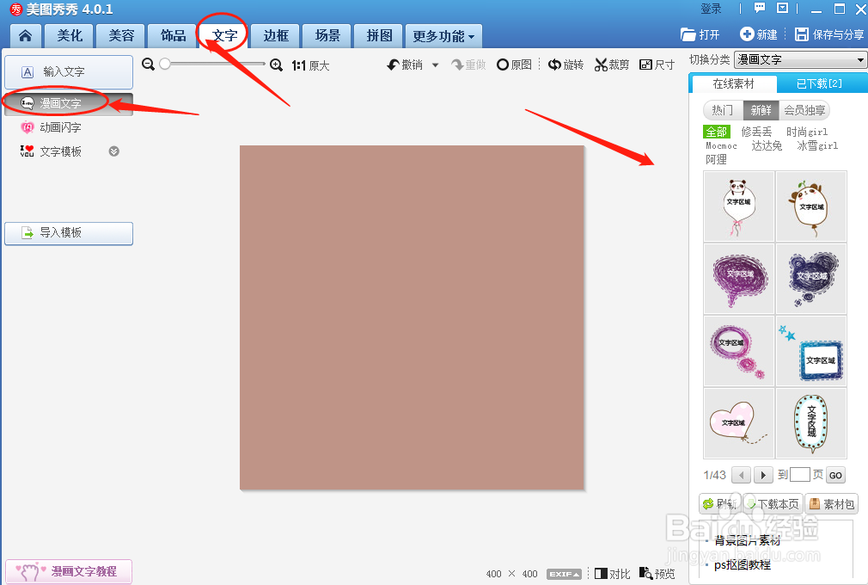Open the 边框 tab
868x585 pixels.
pos(276,36)
